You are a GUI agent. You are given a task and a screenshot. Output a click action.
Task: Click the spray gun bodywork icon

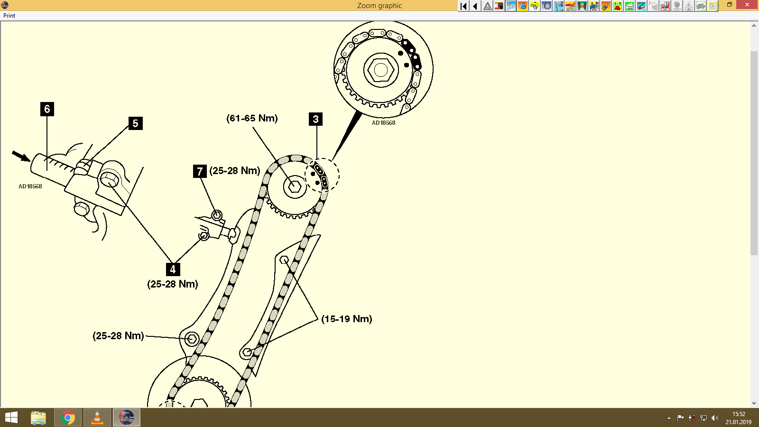[x=606, y=6]
